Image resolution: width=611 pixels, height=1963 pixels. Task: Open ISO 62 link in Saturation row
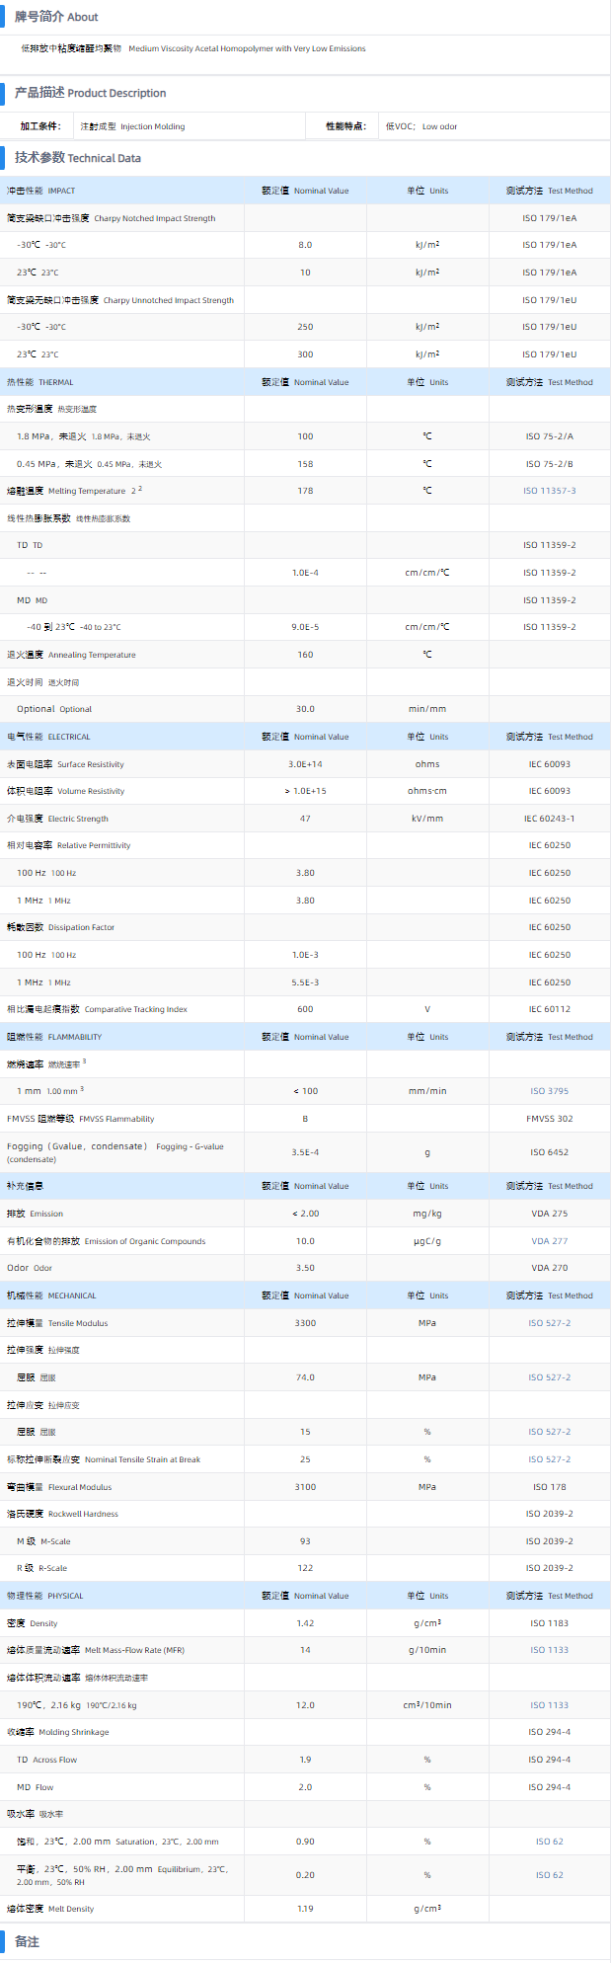click(549, 1842)
